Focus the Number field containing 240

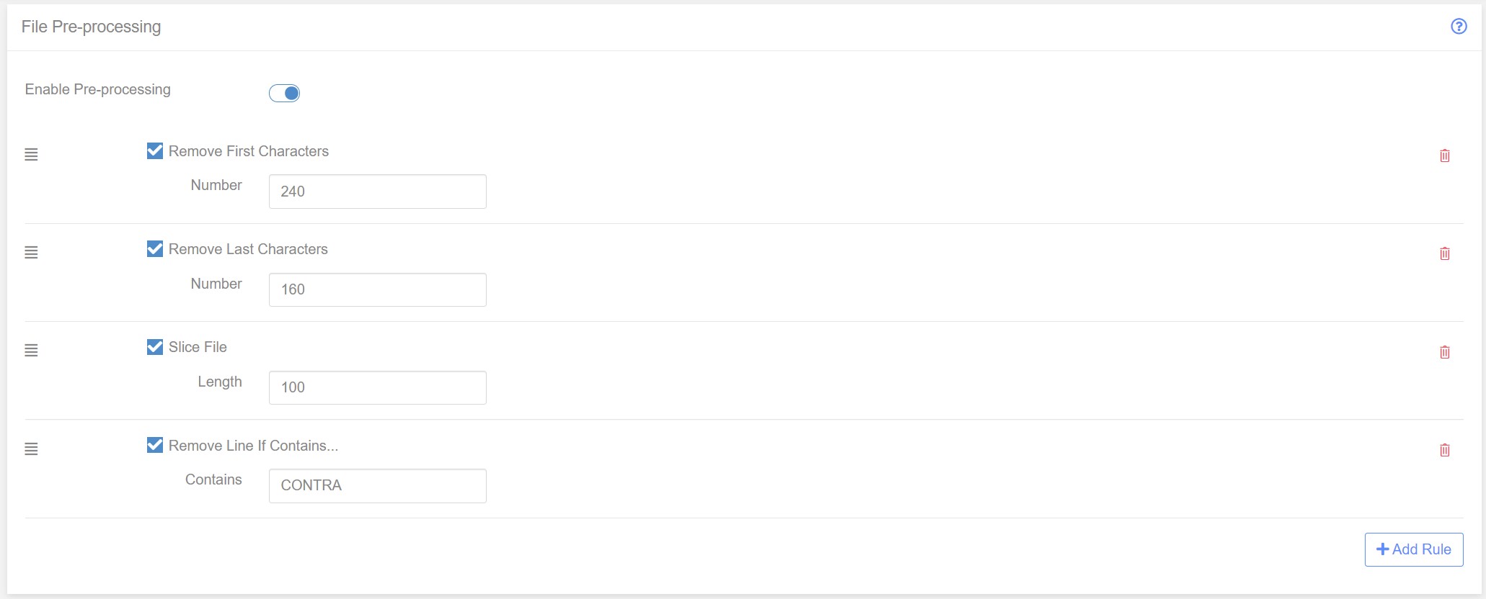pos(378,192)
